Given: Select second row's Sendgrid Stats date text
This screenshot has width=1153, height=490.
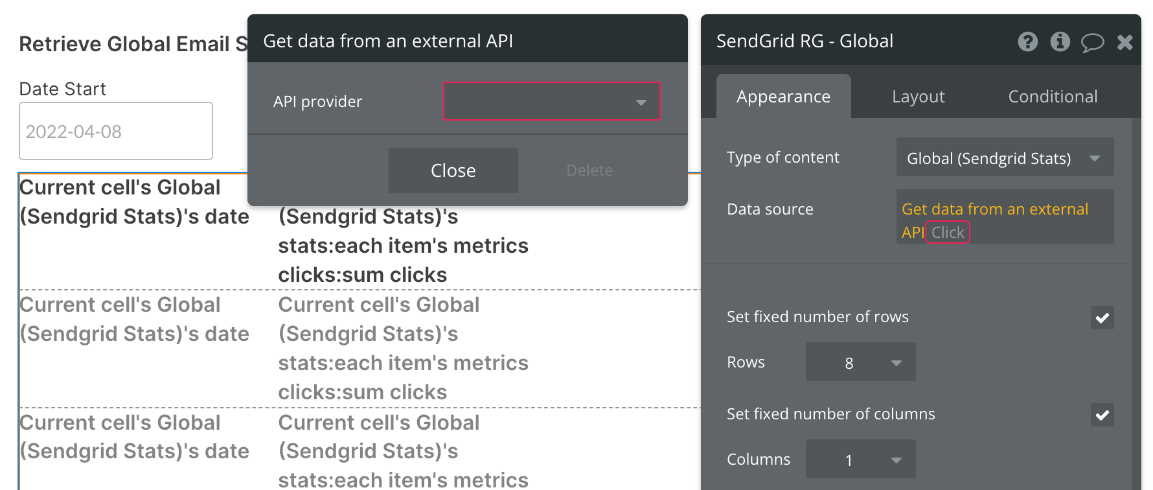Looking at the screenshot, I should pyautogui.click(x=134, y=319).
